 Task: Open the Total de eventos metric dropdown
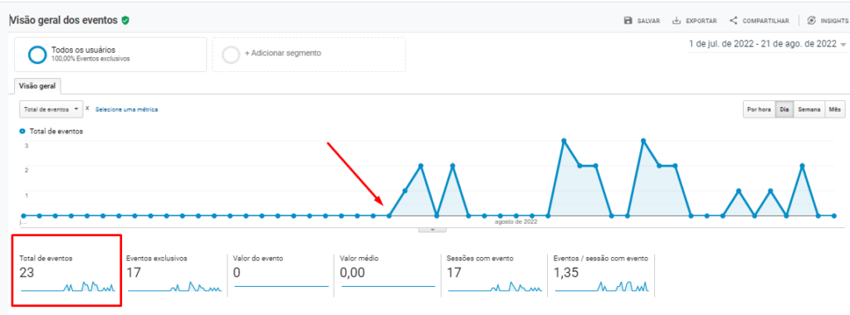pos(51,109)
